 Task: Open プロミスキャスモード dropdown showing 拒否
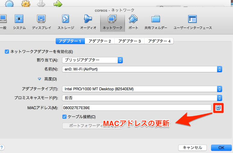click(142, 98)
